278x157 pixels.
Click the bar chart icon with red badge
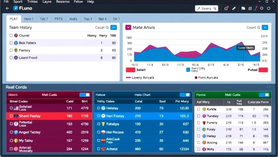tap(255, 8)
